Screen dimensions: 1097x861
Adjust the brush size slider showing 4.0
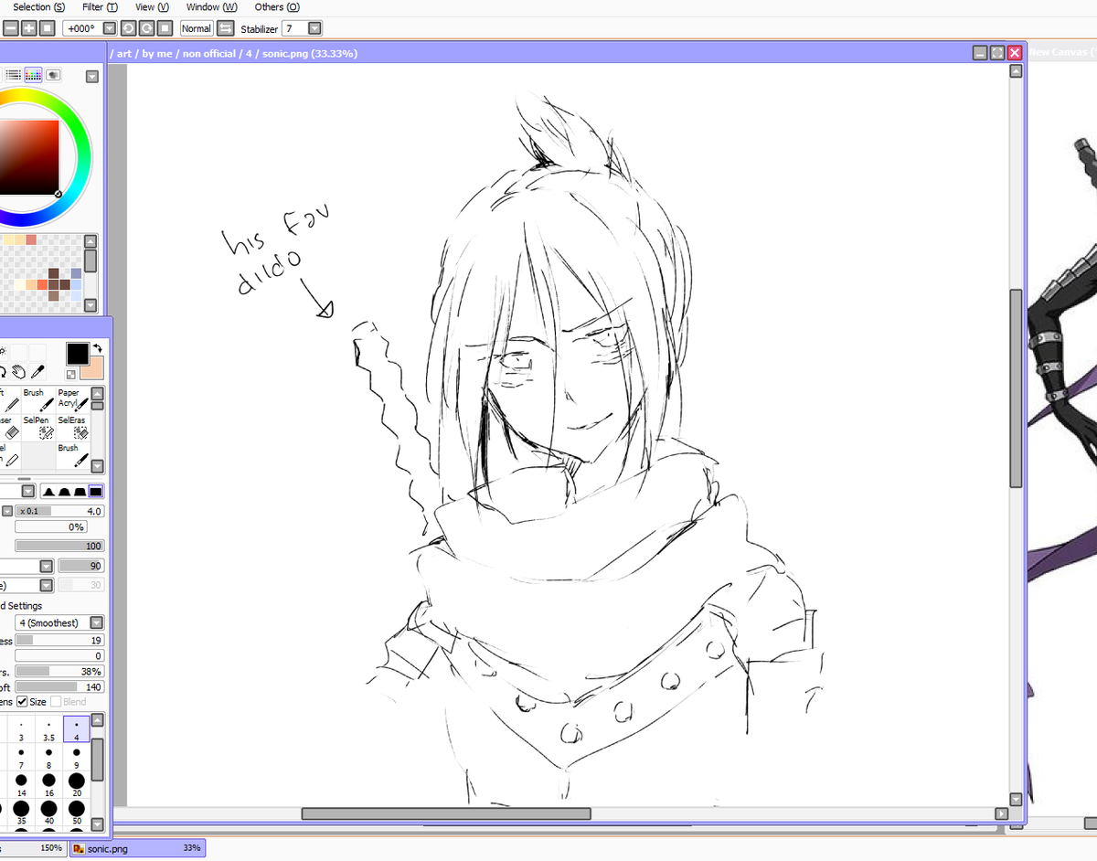[x=60, y=511]
